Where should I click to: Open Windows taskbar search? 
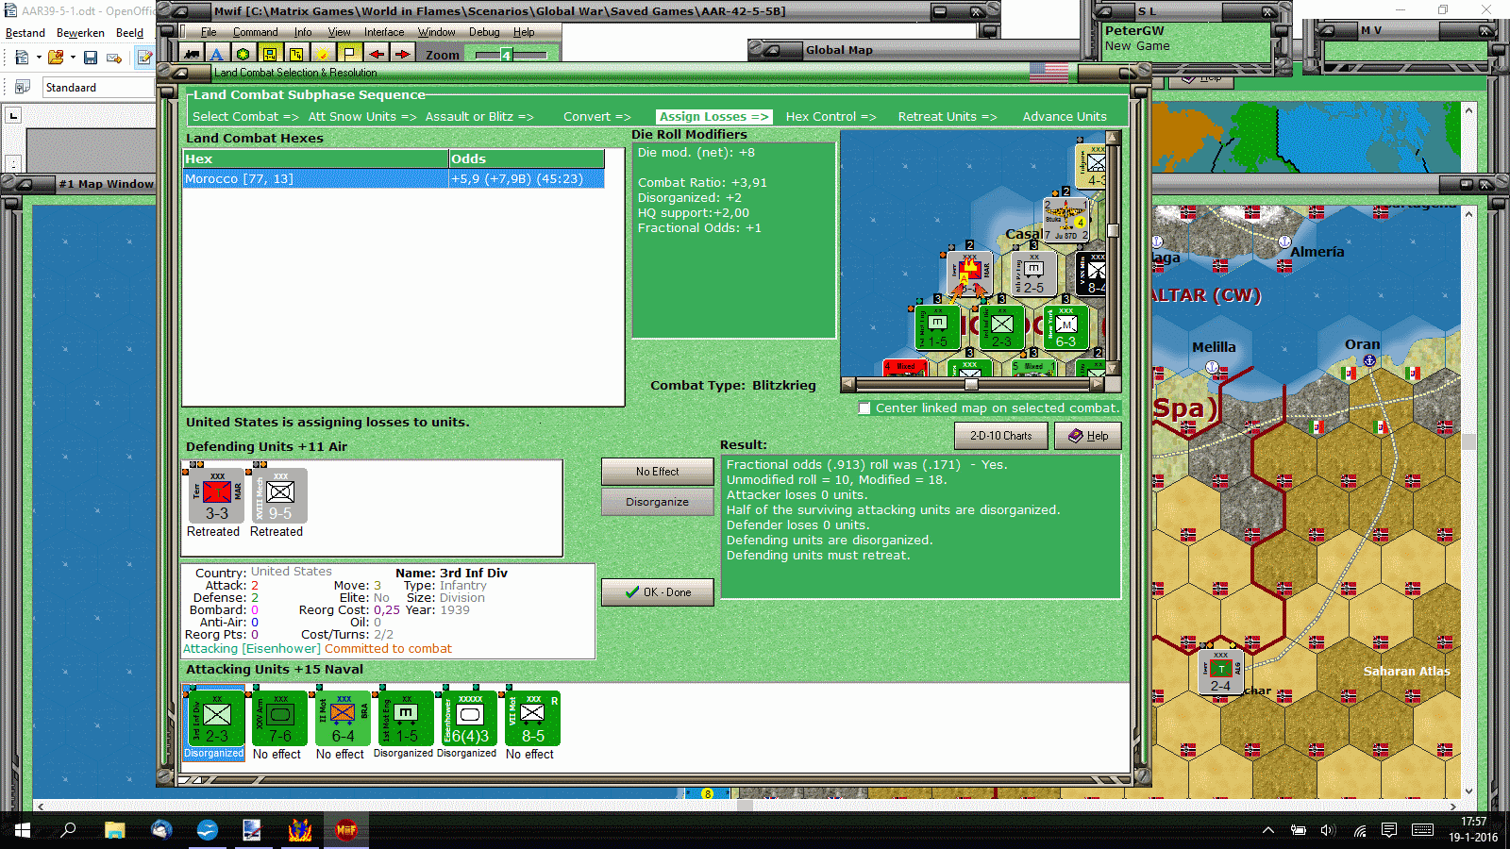coord(68,830)
